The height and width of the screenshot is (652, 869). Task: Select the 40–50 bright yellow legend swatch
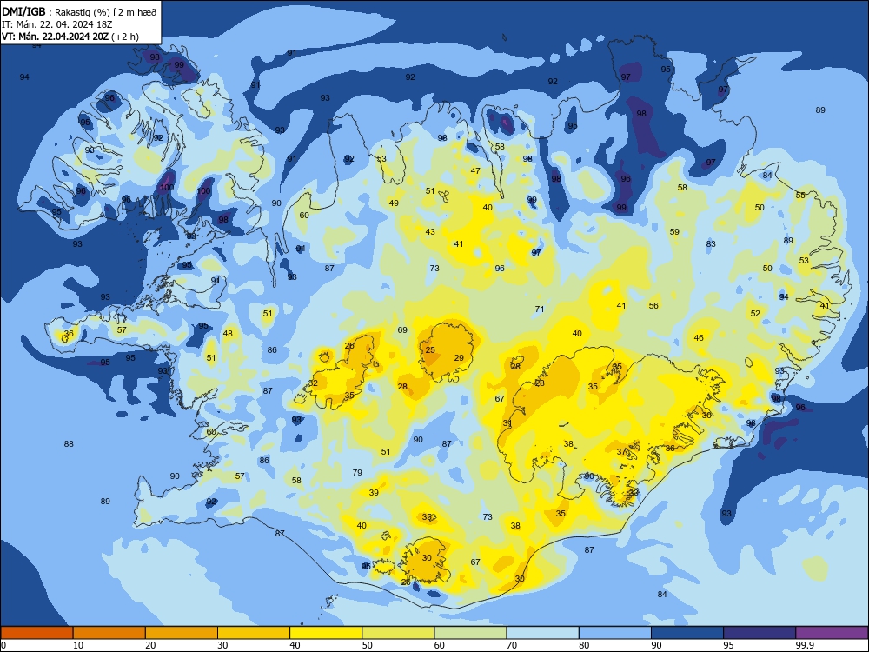point(326,633)
